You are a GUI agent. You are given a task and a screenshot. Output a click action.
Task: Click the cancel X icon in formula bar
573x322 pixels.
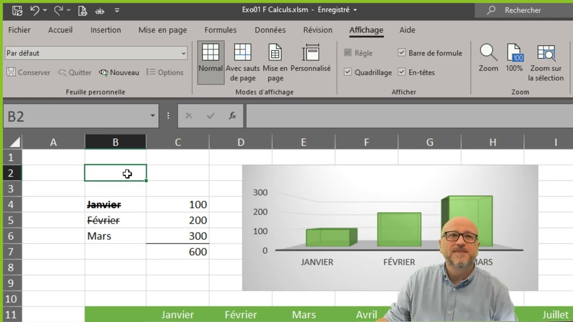(188, 116)
